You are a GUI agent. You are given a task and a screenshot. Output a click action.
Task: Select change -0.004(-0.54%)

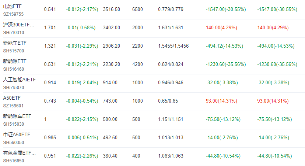pyautogui.click(x=82, y=101)
